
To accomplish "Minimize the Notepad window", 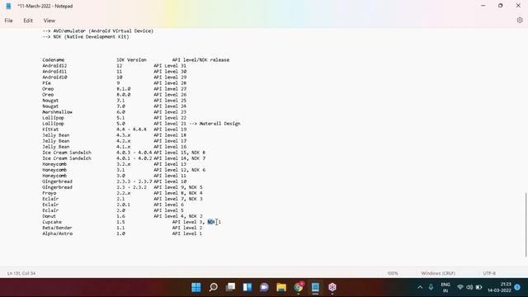I will [483, 6].
